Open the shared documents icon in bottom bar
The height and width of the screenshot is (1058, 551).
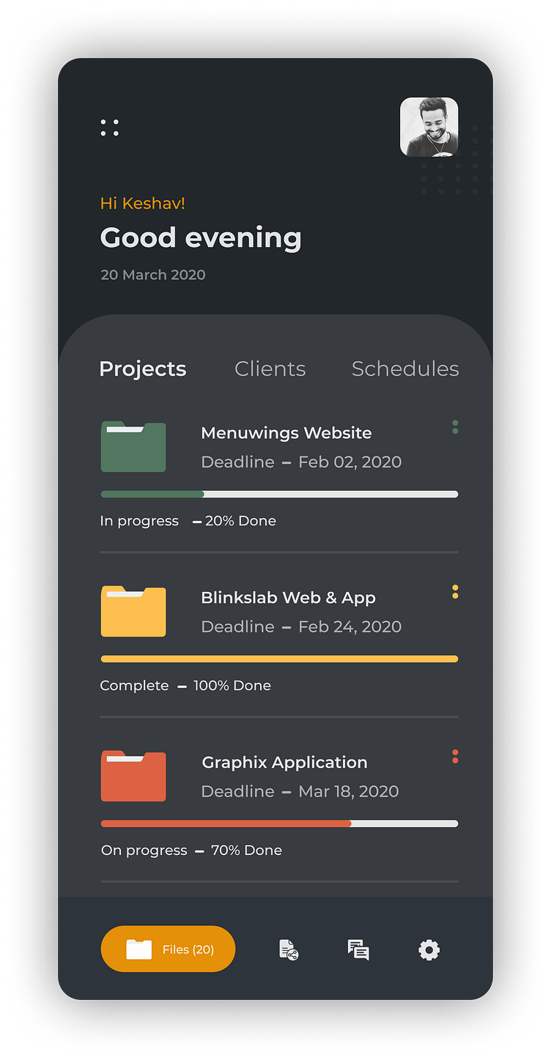point(289,950)
